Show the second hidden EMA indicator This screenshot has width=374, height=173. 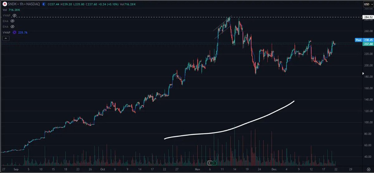click(x=12, y=27)
